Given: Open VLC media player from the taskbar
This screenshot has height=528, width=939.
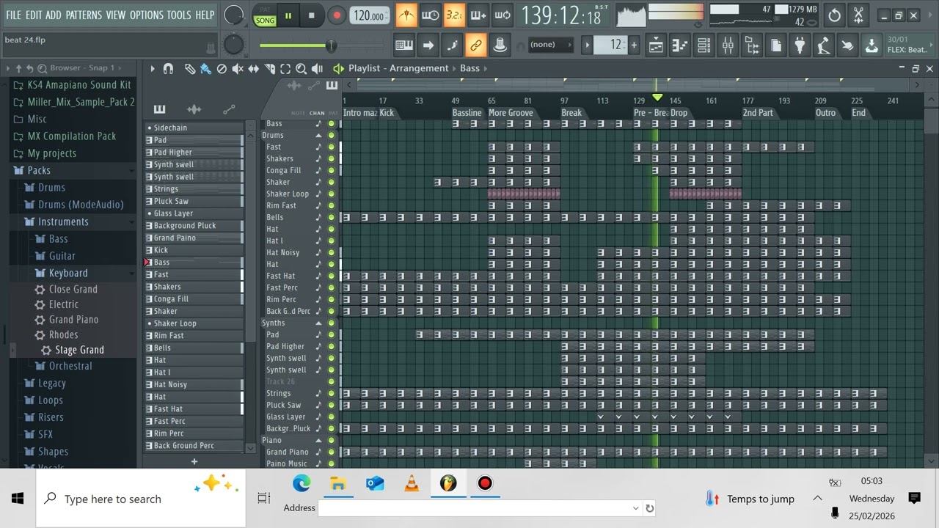Looking at the screenshot, I should pos(412,483).
